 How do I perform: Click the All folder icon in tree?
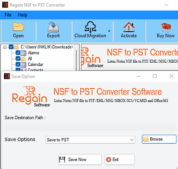point(23,59)
